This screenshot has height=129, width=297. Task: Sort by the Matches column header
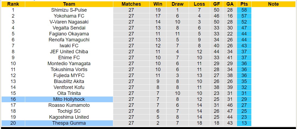tap(131, 4)
